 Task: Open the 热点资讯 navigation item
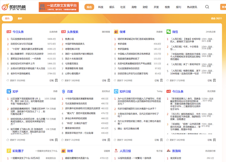click(192, 7)
